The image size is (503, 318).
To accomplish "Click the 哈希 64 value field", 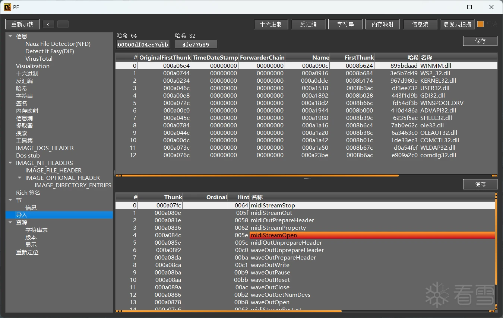I will (x=143, y=45).
